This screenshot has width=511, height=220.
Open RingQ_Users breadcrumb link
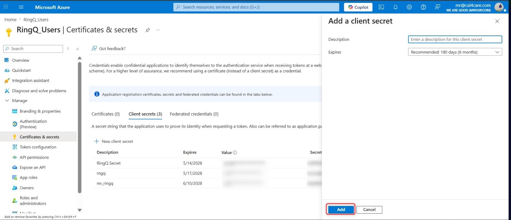[36, 19]
